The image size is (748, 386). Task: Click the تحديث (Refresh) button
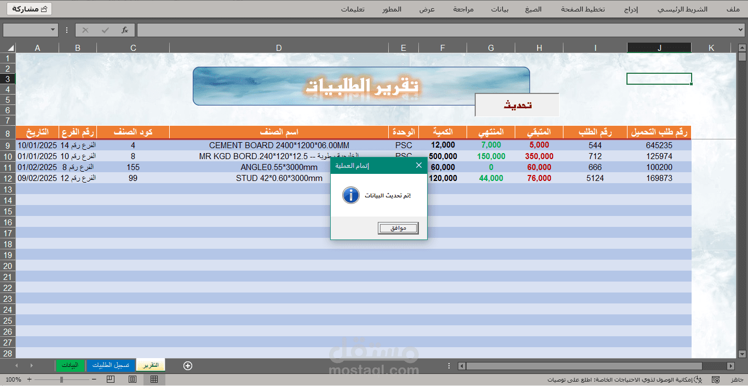click(516, 104)
